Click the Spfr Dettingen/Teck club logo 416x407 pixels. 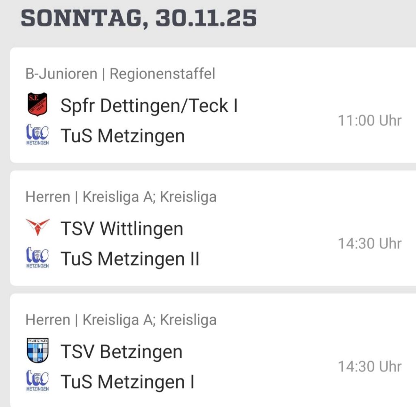(x=37, y=104)
